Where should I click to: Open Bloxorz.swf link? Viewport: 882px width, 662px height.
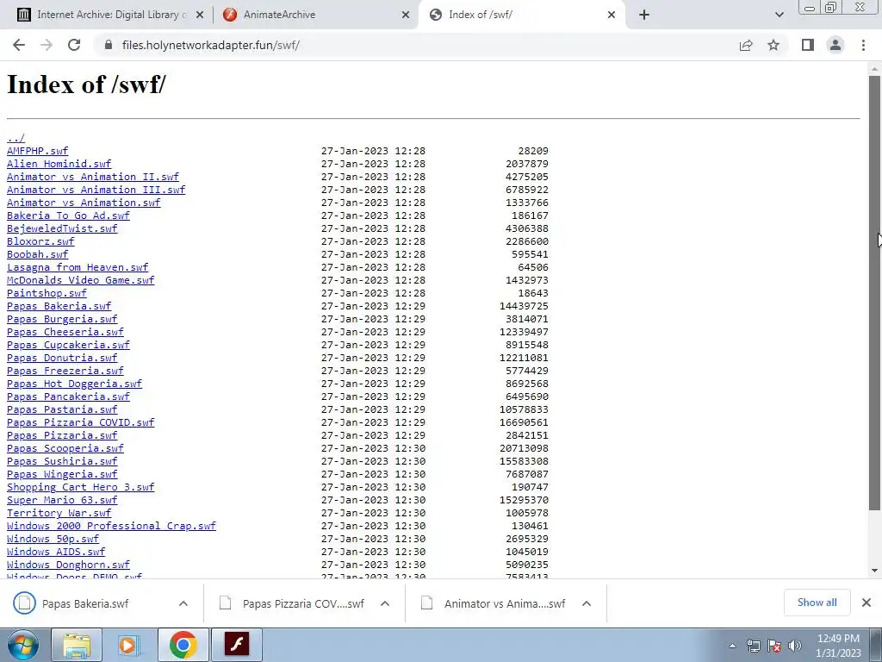coord(40,241)
